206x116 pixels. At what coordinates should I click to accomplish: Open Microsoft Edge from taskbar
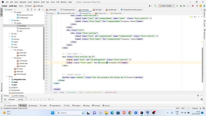(x=112, y=113)
